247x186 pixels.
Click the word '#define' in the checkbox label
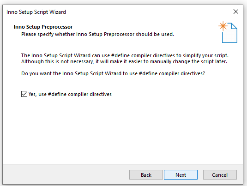[57, 94]
